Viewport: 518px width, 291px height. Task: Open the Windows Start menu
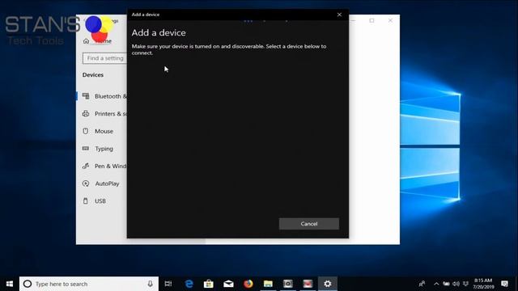10,284
